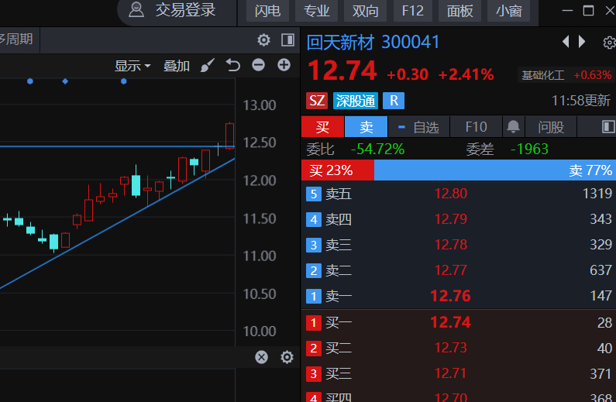
Task: Zoom in the chart with plus icon
Action: [x=284, y=65]
